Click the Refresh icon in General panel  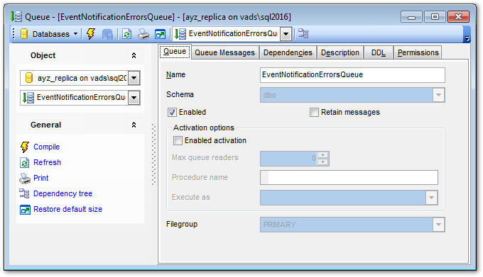click(x=25, y=162)
